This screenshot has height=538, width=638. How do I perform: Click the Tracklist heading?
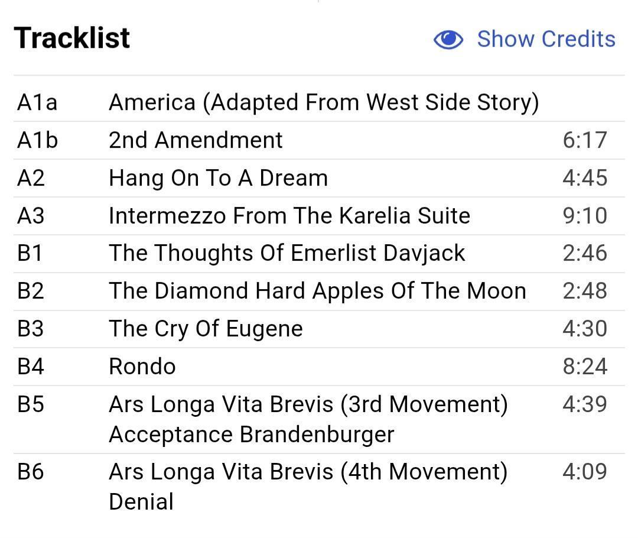pyautogui.click(x=72, y=38)
